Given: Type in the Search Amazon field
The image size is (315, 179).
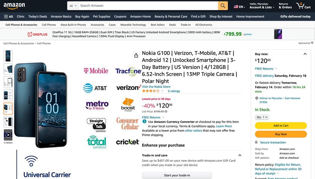Looking at the screenshot, I should [148, 6].
